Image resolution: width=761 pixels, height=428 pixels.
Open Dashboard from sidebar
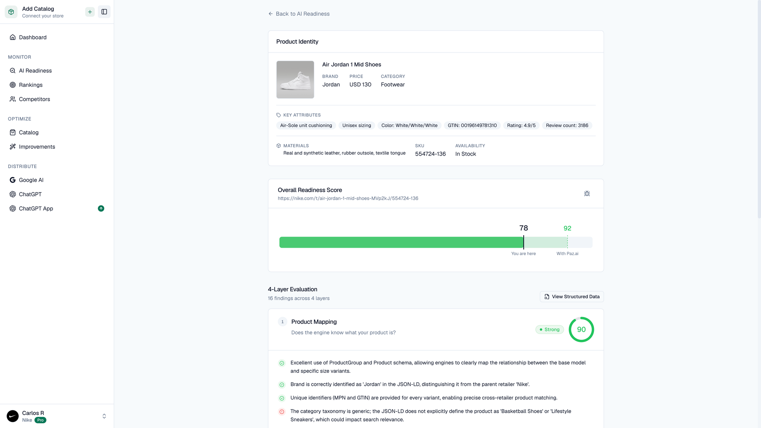[57, 37]
